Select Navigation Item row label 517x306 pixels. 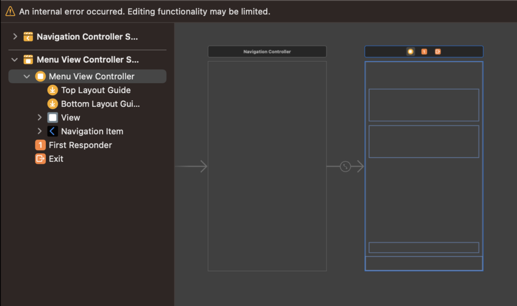pyautogui.click(x=92, y=132)
